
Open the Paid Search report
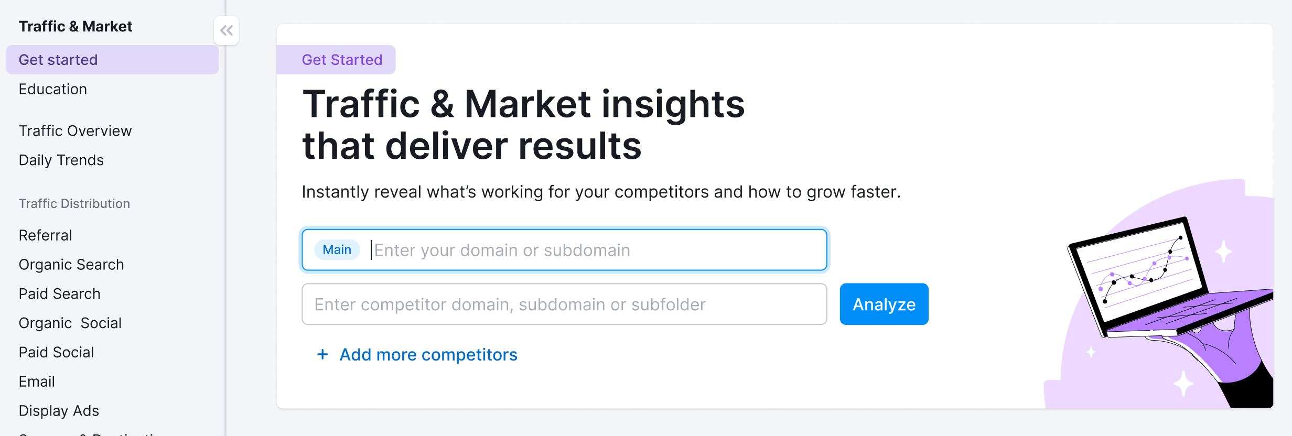click(x=59, y=293)
